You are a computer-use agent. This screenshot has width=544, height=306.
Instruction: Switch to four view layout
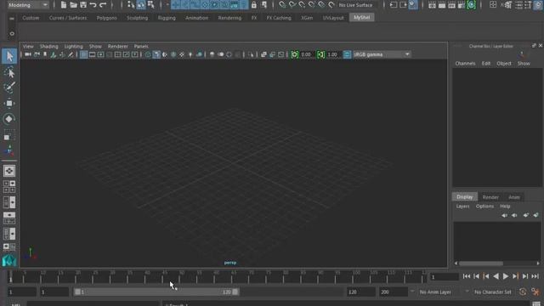[9, 186]
